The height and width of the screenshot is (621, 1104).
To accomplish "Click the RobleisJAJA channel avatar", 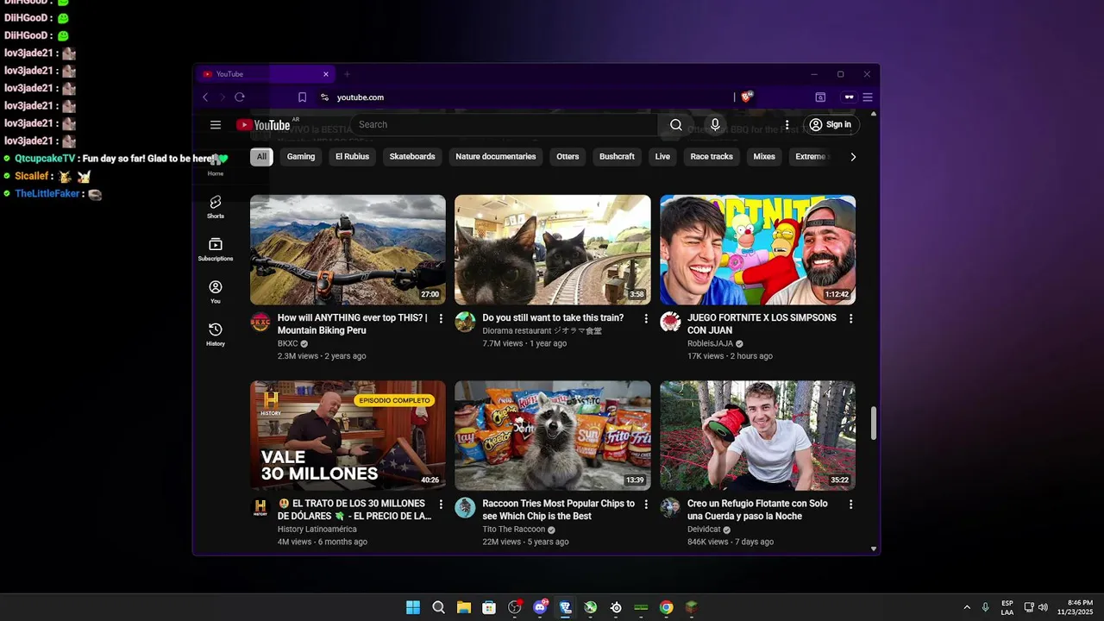I will tap(670, 323).
